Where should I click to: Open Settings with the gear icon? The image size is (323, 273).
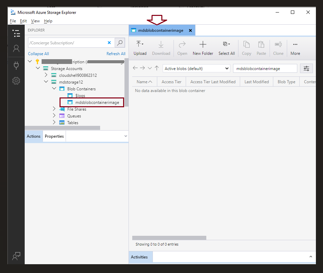coord(16,81)
